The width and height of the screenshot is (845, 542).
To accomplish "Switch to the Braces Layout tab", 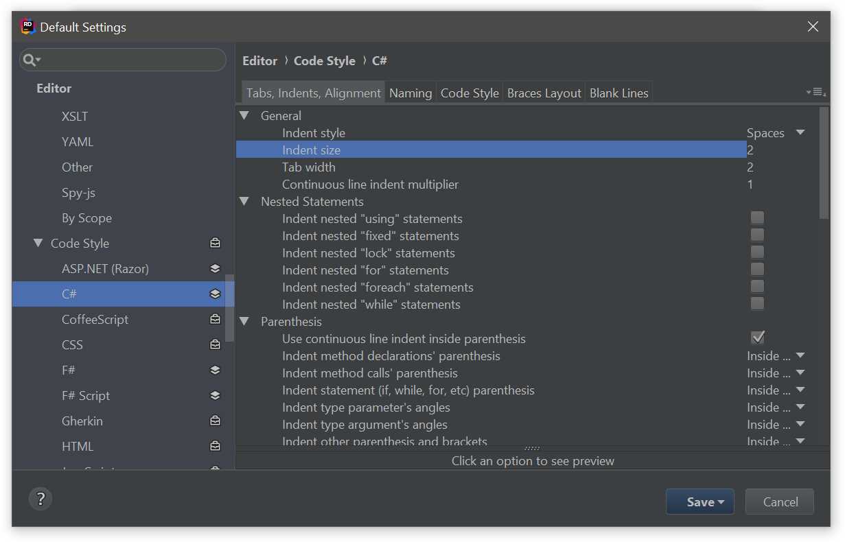I will (544, 93).
